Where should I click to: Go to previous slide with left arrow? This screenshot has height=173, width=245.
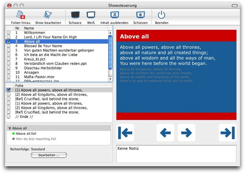(165, 133)
